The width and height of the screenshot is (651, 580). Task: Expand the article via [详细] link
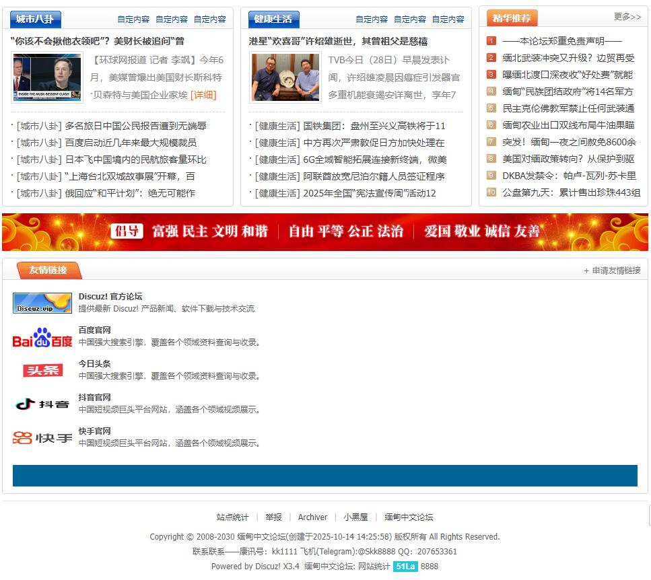pos(203,95)
